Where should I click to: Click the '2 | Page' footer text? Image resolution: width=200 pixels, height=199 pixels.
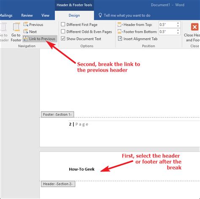click(78, 124)
